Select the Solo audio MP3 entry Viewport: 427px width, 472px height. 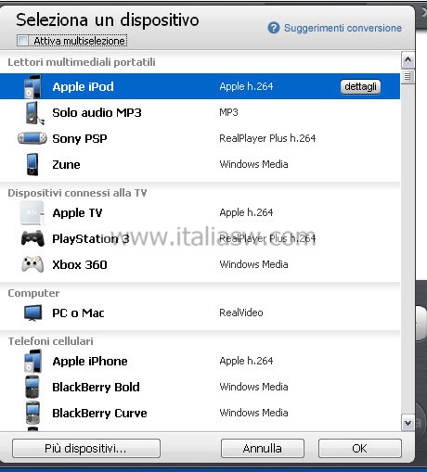pyautogui.click(x=97, y=112)
